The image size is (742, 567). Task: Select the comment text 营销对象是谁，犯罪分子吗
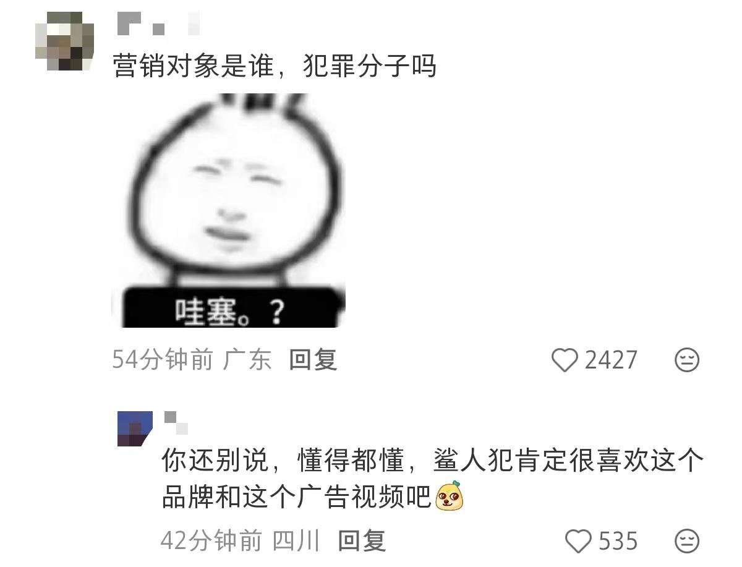275,66
